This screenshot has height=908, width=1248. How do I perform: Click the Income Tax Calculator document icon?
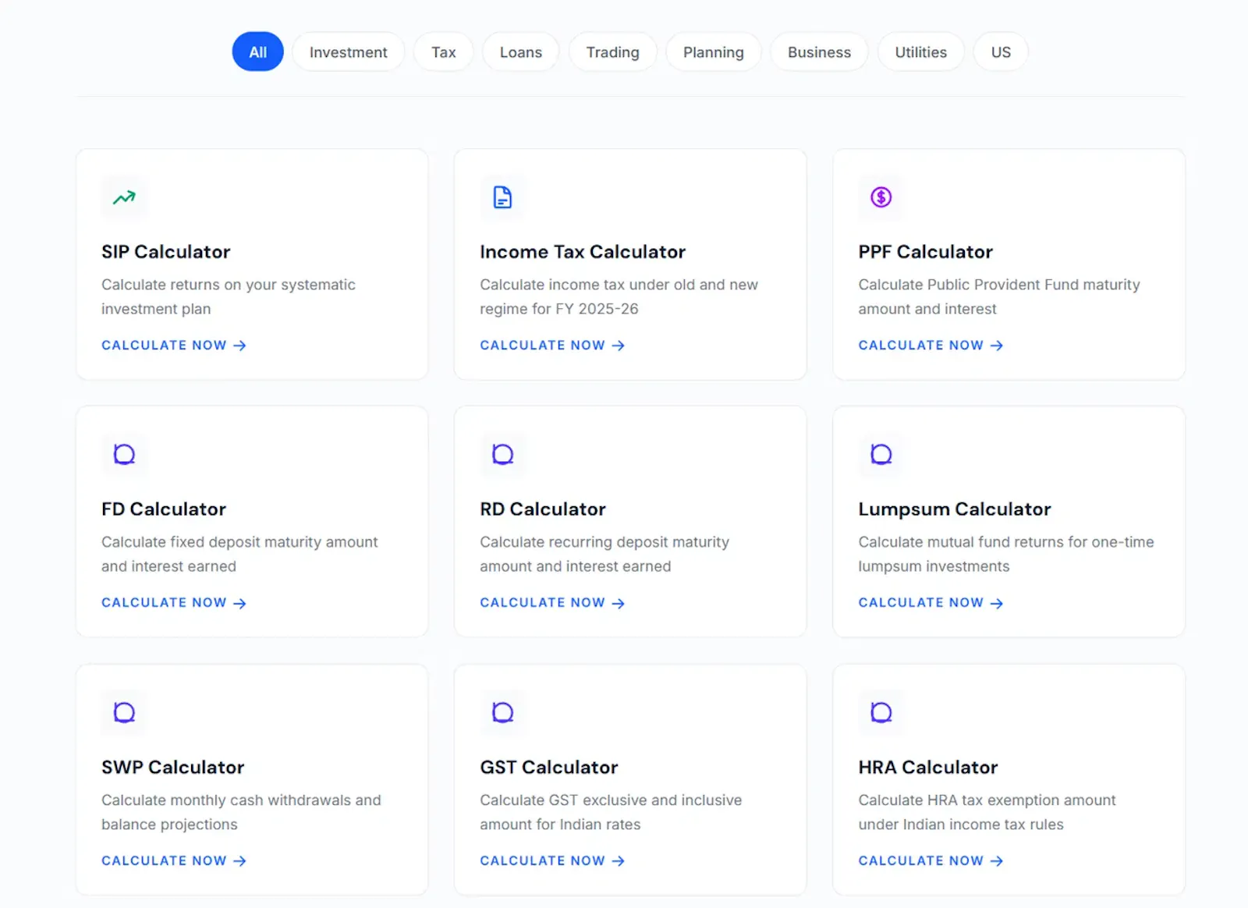(503, 197)
